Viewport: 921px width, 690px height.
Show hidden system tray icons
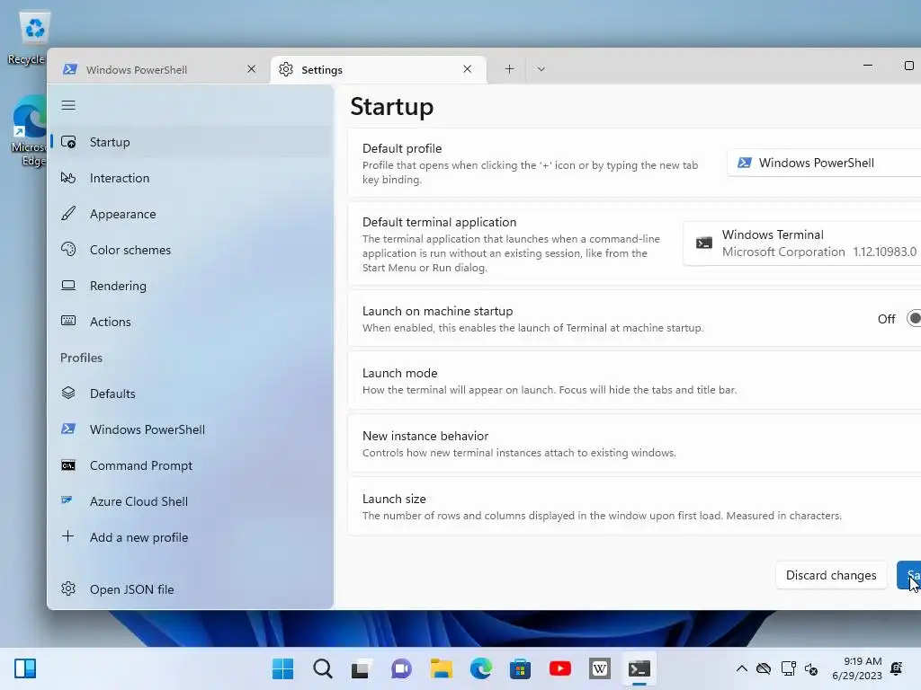[x=742, y=668]
